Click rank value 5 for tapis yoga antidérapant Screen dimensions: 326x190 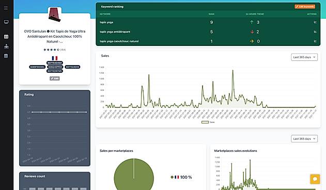[211, 32]
